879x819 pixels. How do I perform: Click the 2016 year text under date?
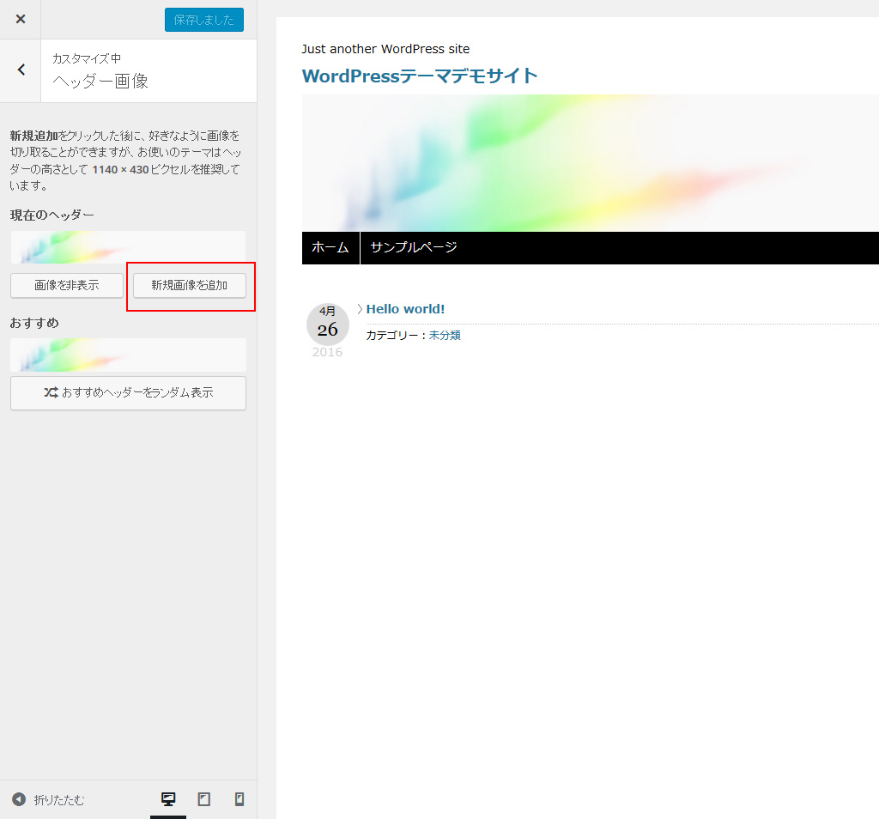[327, 352]
